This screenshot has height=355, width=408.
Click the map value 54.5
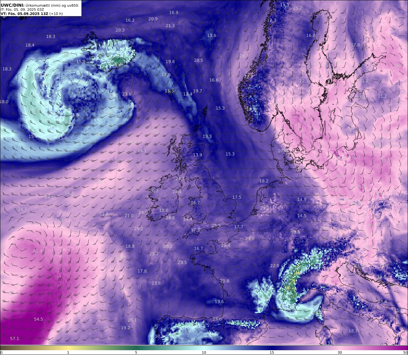pyautogui.click(x=39, y=319)
